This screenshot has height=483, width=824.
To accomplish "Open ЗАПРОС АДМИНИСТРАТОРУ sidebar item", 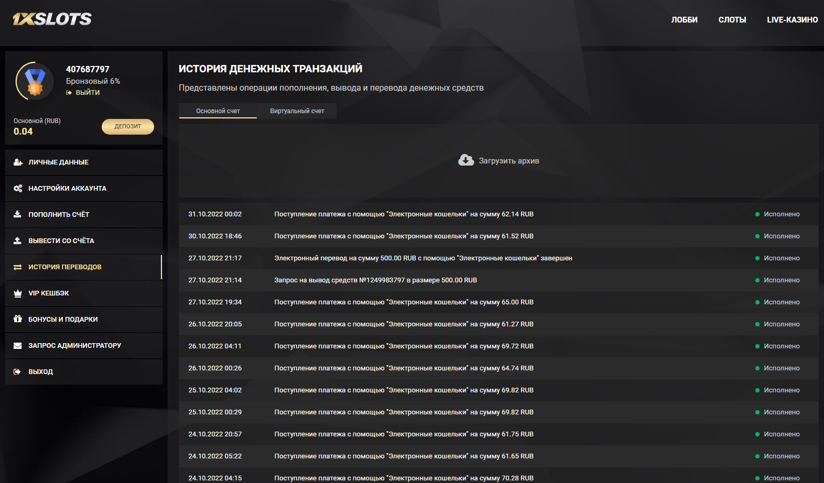I will [x=84, y=346].
